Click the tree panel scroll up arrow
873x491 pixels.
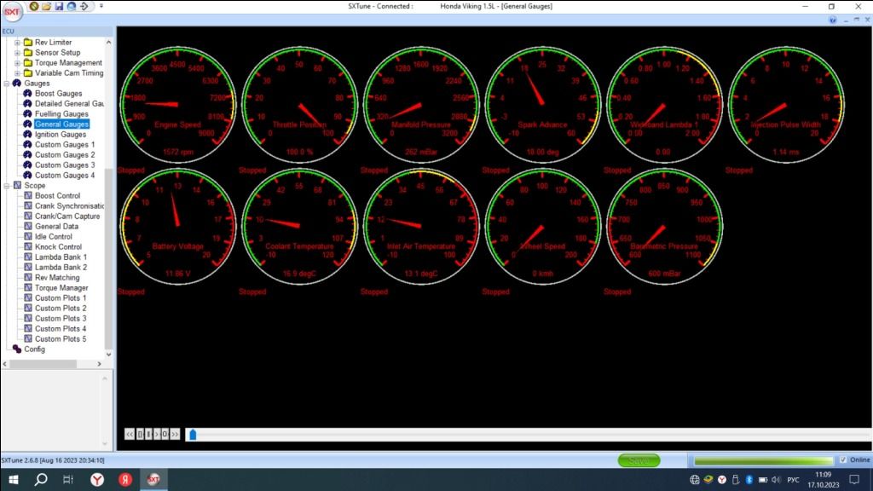(x=108, y=41)
